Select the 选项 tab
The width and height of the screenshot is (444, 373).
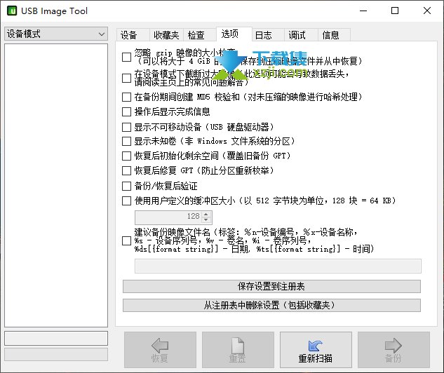[x=234, y=34]
